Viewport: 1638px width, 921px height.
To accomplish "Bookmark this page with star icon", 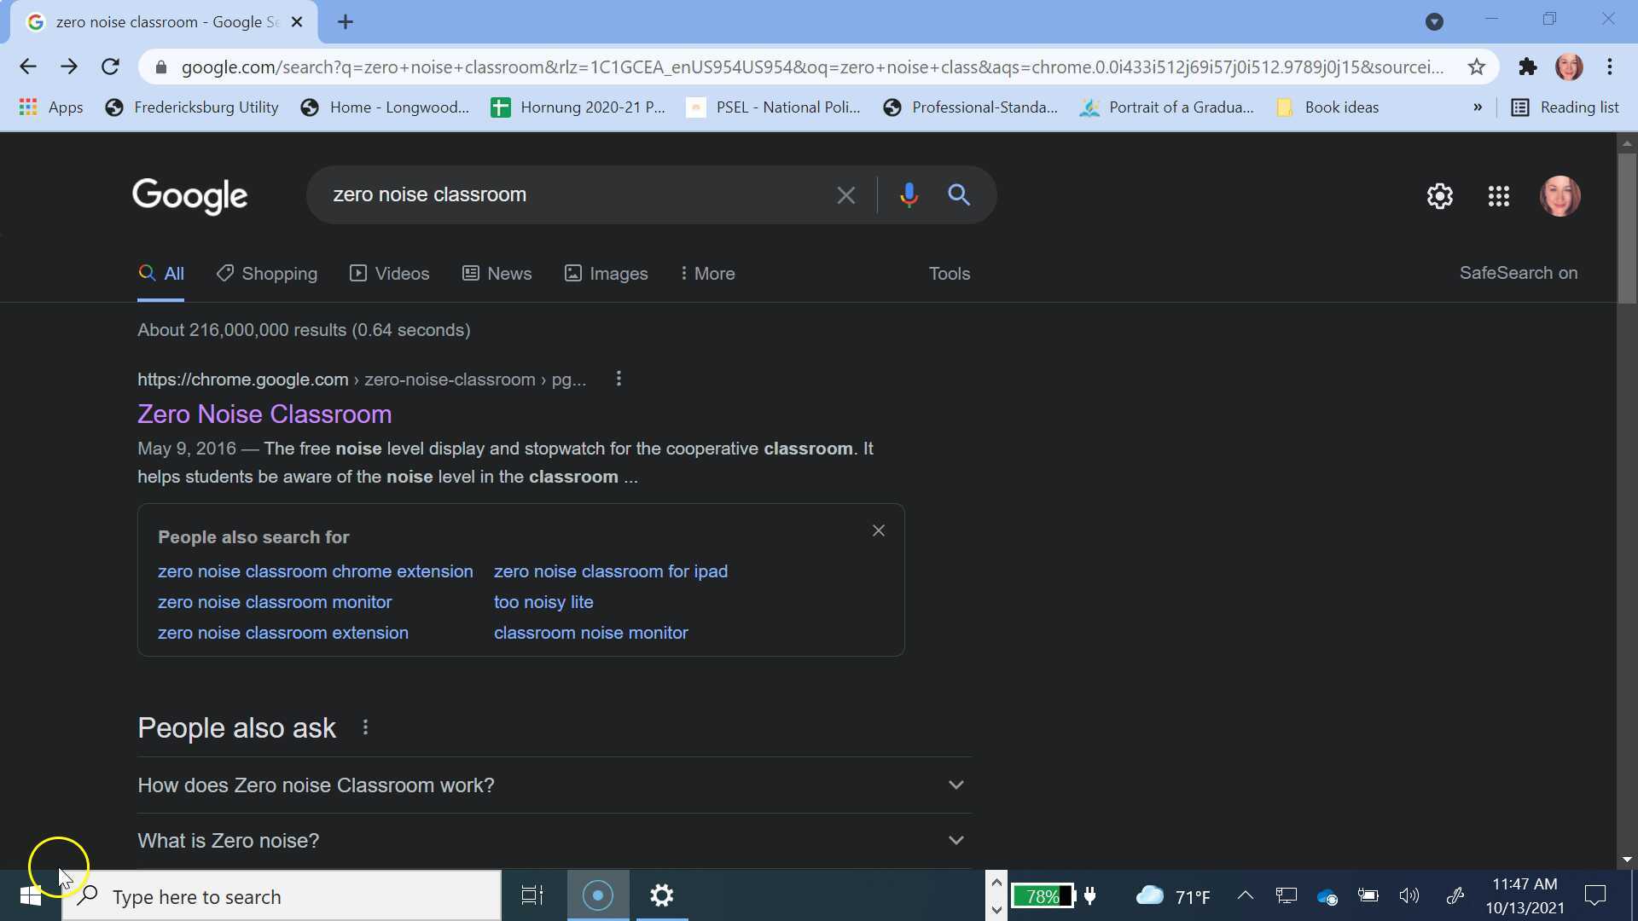I will tap(1477, 67).
